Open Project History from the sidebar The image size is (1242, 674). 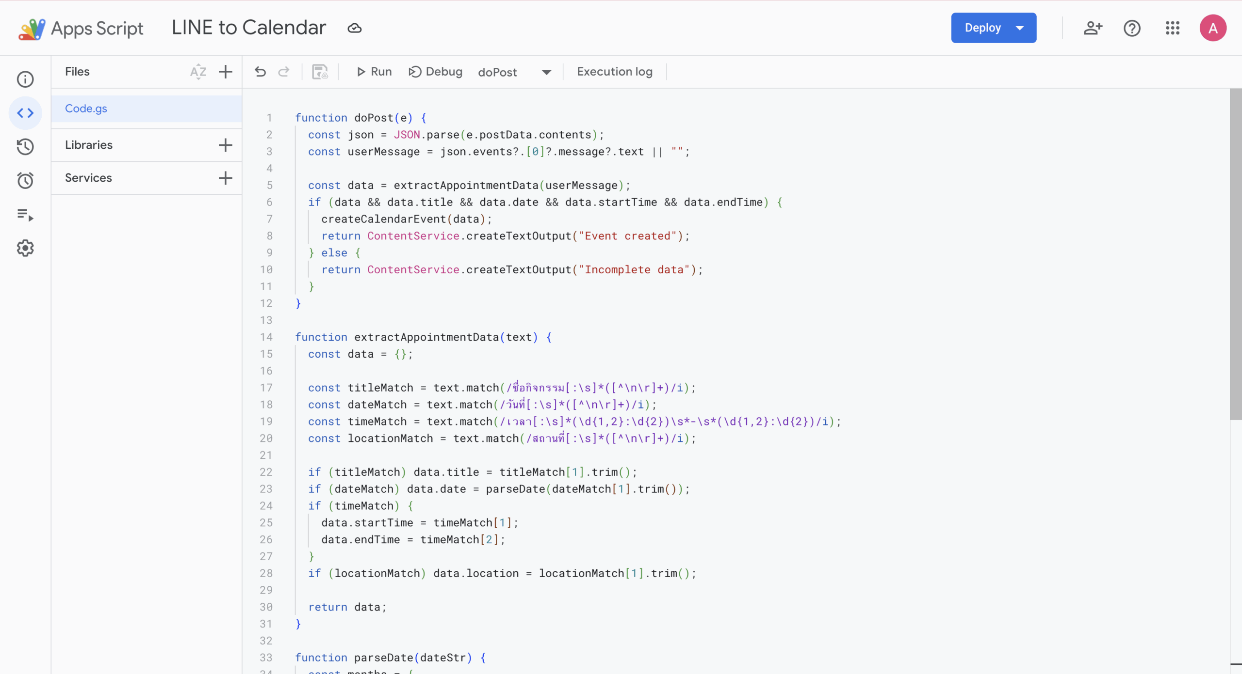tap(25, 146)
